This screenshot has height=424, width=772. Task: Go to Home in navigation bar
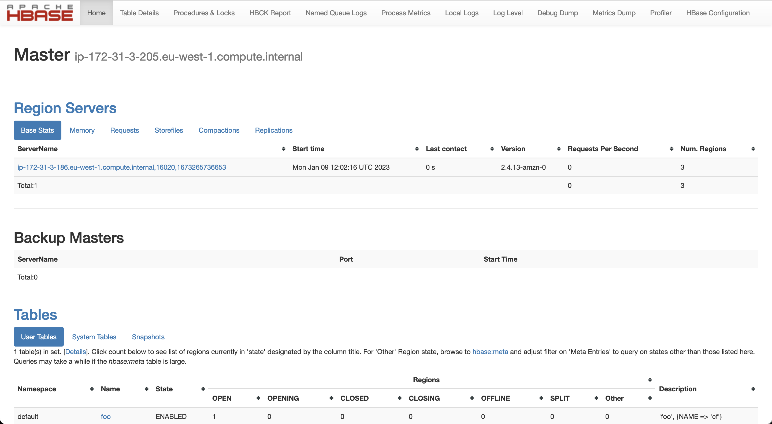coord(96,13)
